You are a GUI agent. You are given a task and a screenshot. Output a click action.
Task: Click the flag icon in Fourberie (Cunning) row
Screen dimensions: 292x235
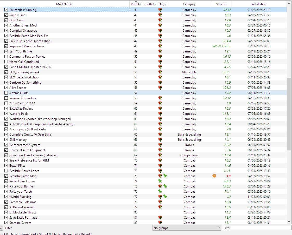tap(160, 10)
